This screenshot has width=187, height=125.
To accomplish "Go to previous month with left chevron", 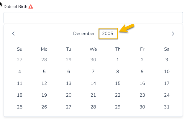I will [x=13, y=34].
